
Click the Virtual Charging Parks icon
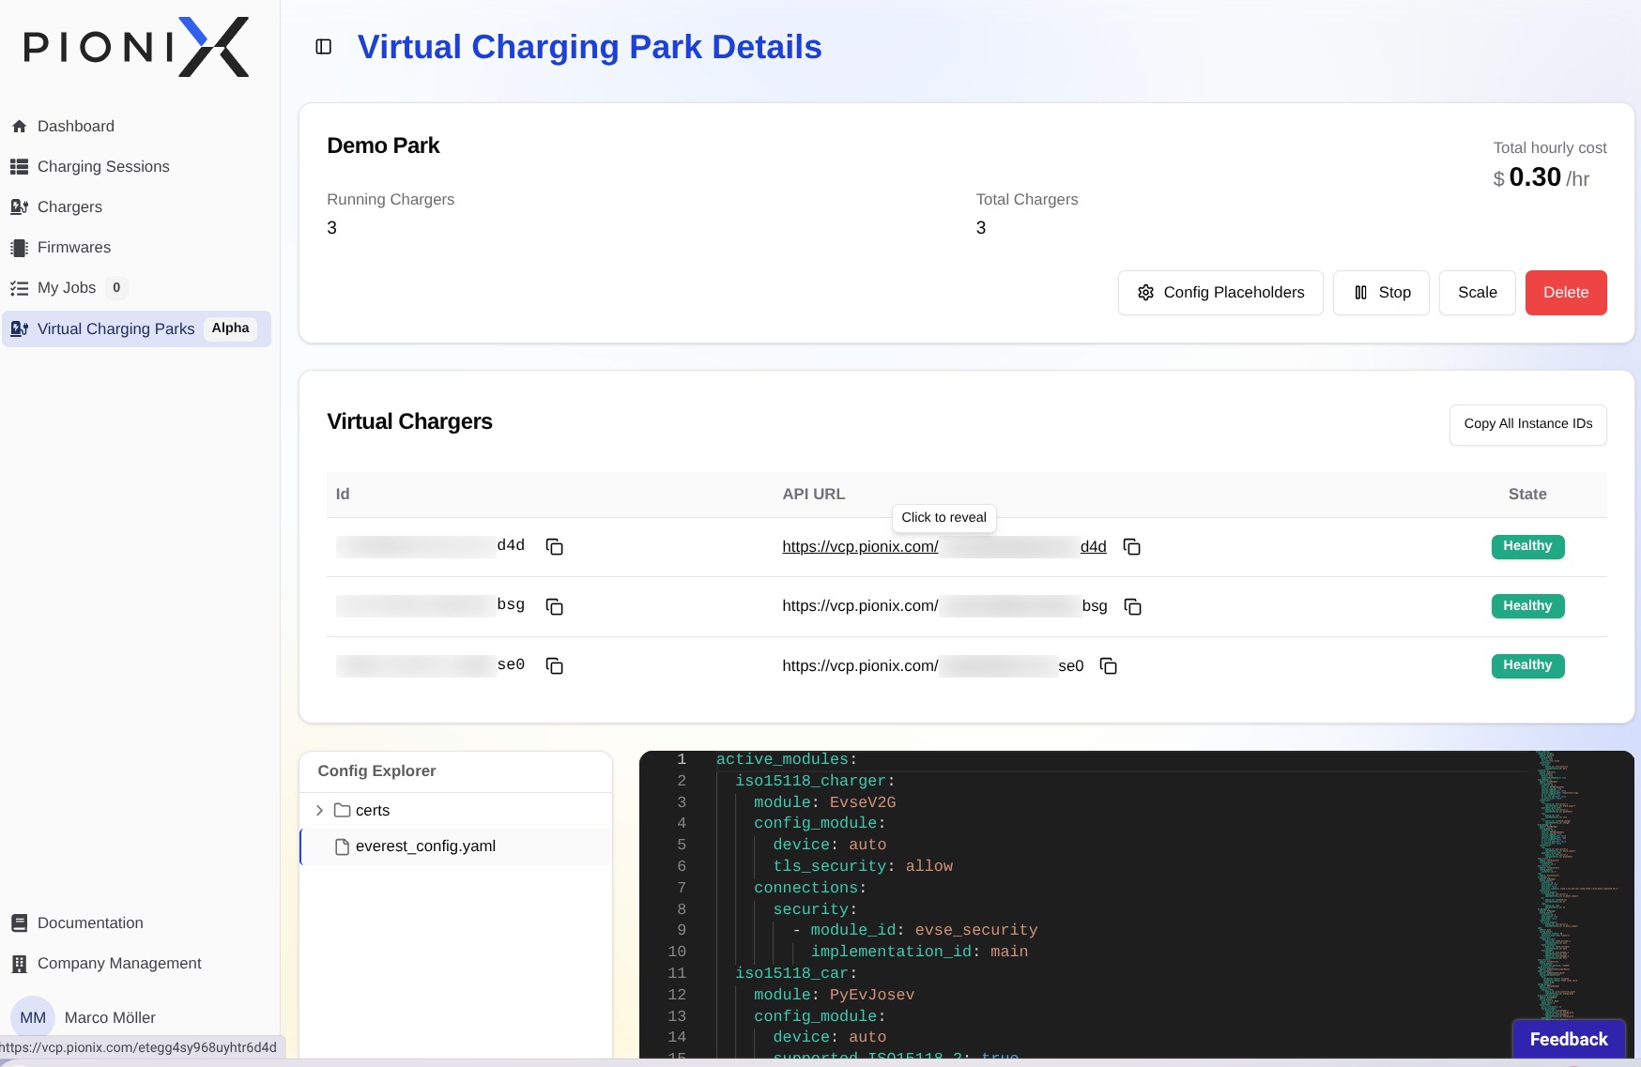pos(19,328)
